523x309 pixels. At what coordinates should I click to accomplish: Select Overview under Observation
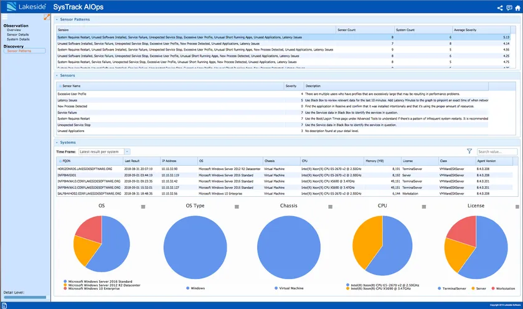tap(14, 30)
